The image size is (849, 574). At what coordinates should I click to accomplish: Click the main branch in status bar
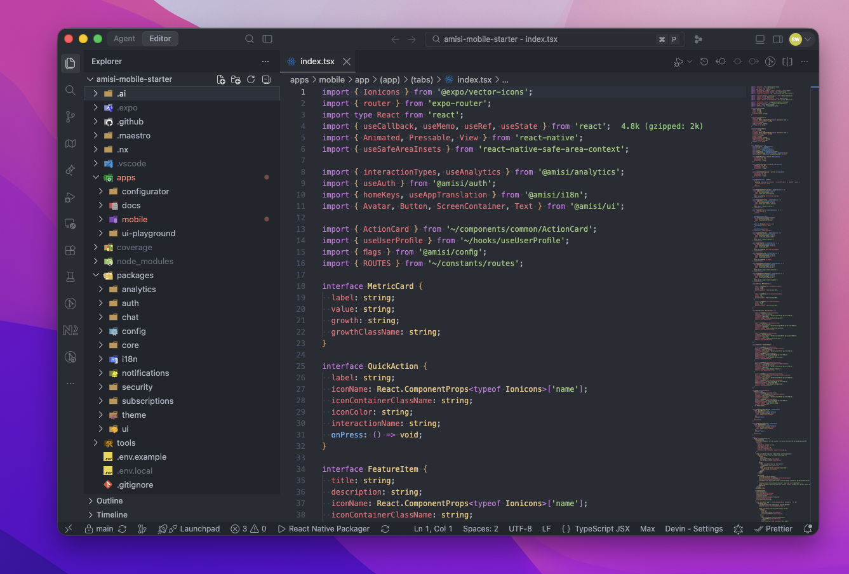[99, 528]
